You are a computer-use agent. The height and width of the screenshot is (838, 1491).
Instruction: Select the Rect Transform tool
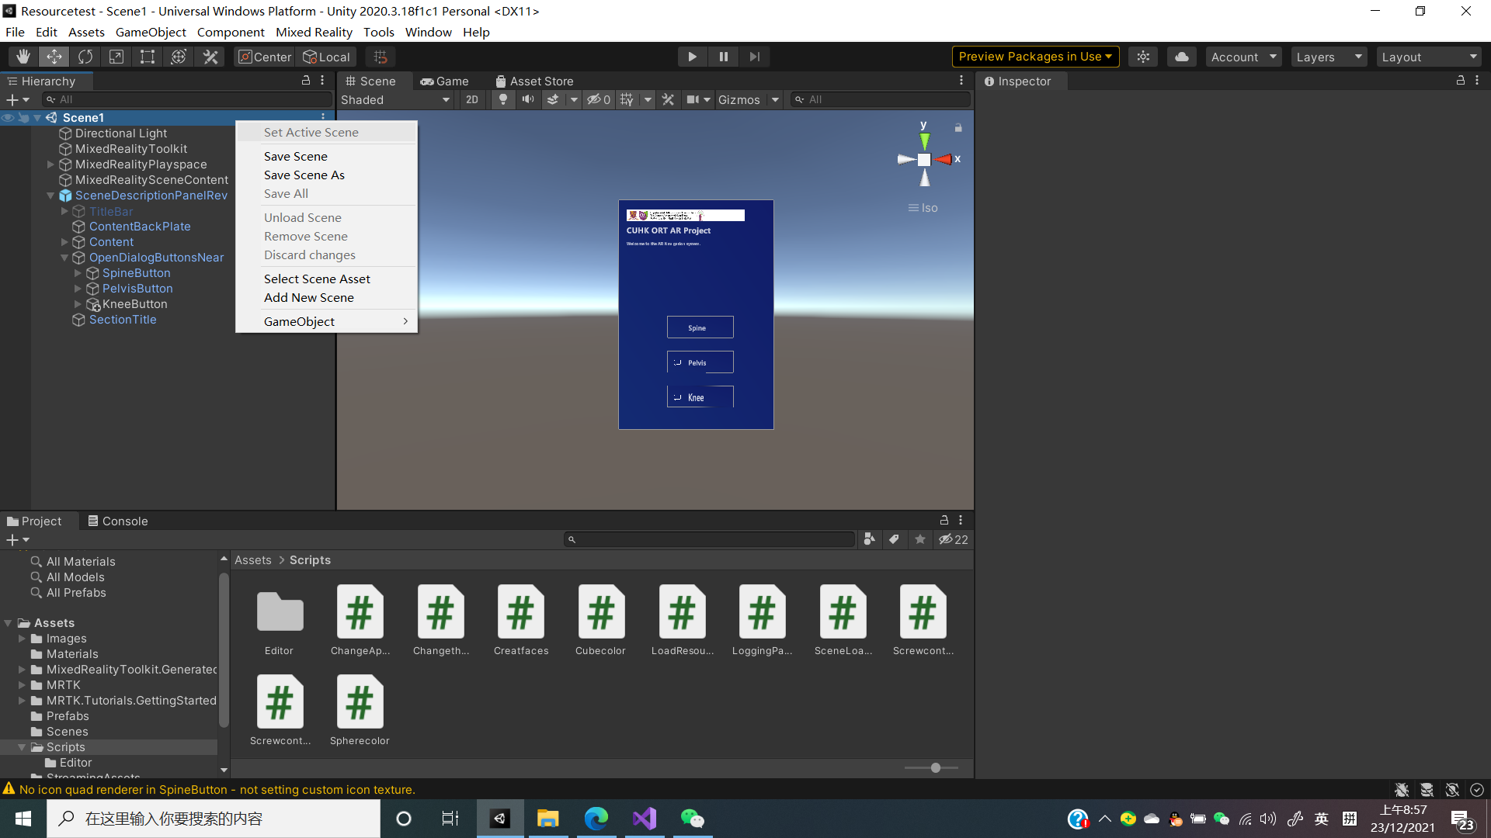point(148,57)
